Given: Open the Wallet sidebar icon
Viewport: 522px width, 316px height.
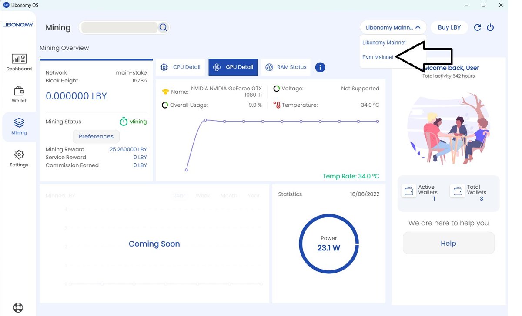Looking at the screenshot, I should [19, 91].
